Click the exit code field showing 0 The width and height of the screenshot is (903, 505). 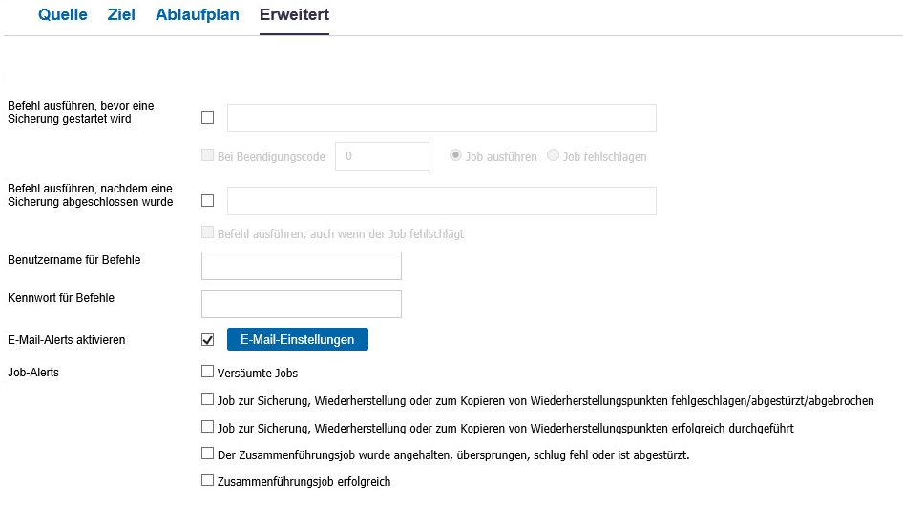click(x=383, y=156)
